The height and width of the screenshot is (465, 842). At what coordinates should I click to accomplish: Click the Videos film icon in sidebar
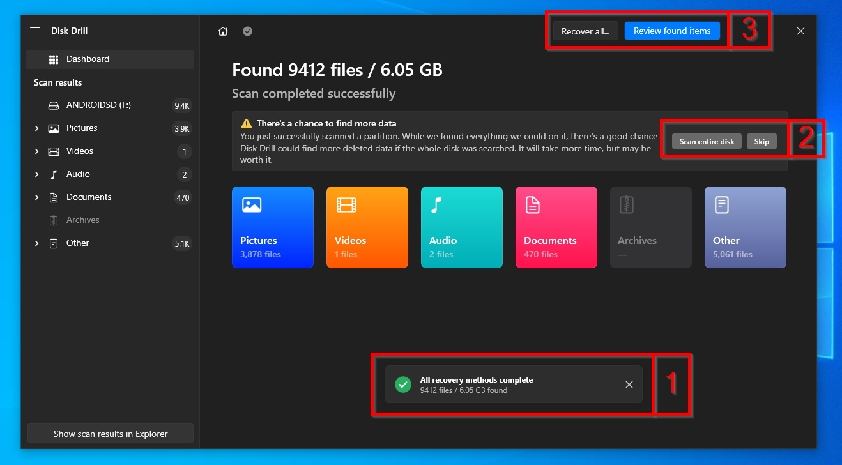tap(54, 151)
